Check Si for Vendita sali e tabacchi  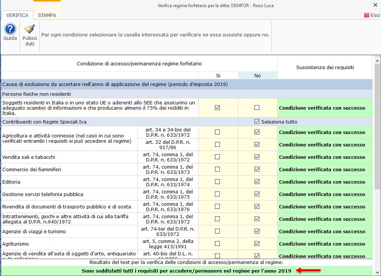click(218, 157)
